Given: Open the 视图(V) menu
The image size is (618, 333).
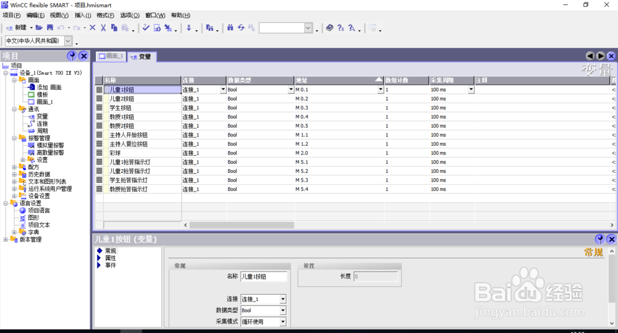Looking at the screenshot, I should tap(59, 15).
